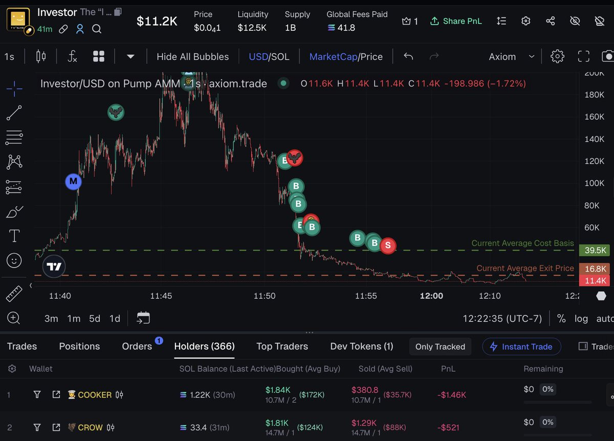Set chart range to 1d
This screenshot has width=614, height=441.
click(115, 318)
